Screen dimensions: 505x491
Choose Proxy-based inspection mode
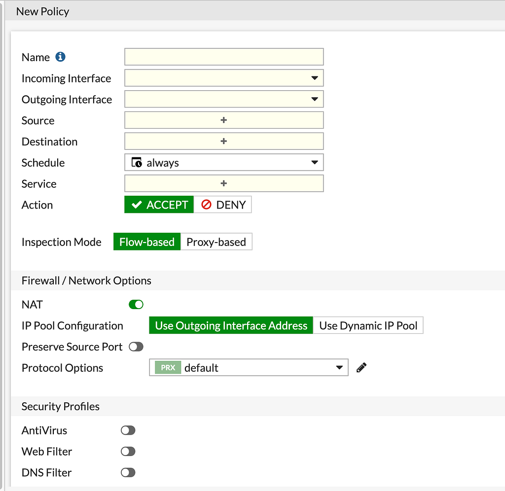216,242
